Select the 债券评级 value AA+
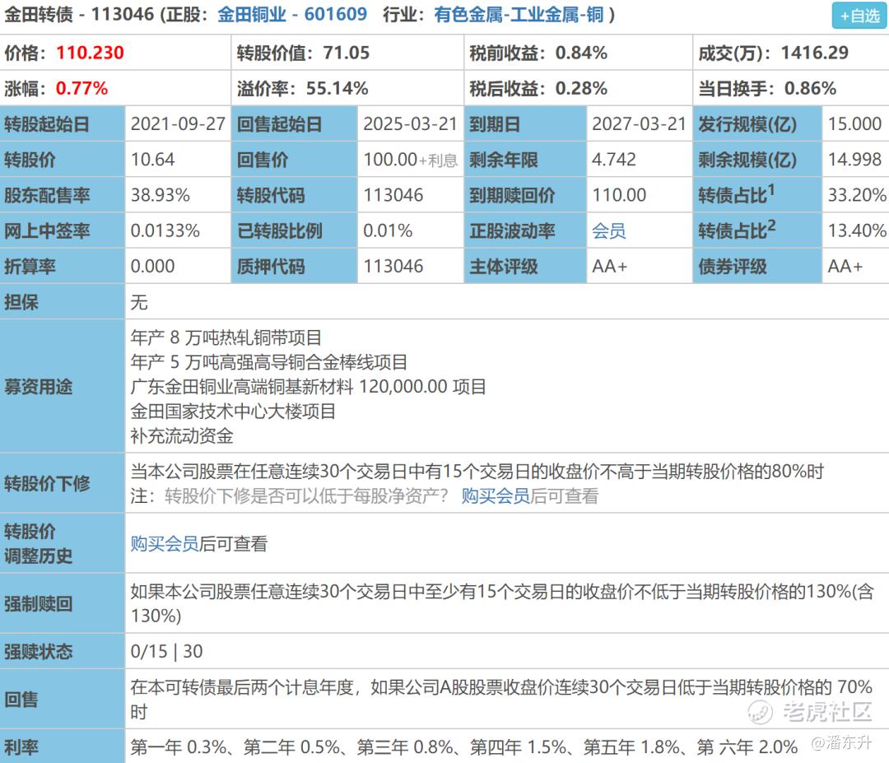Image resolution: width=889 pixels, height=763 pixels. [x=845, y=266]
